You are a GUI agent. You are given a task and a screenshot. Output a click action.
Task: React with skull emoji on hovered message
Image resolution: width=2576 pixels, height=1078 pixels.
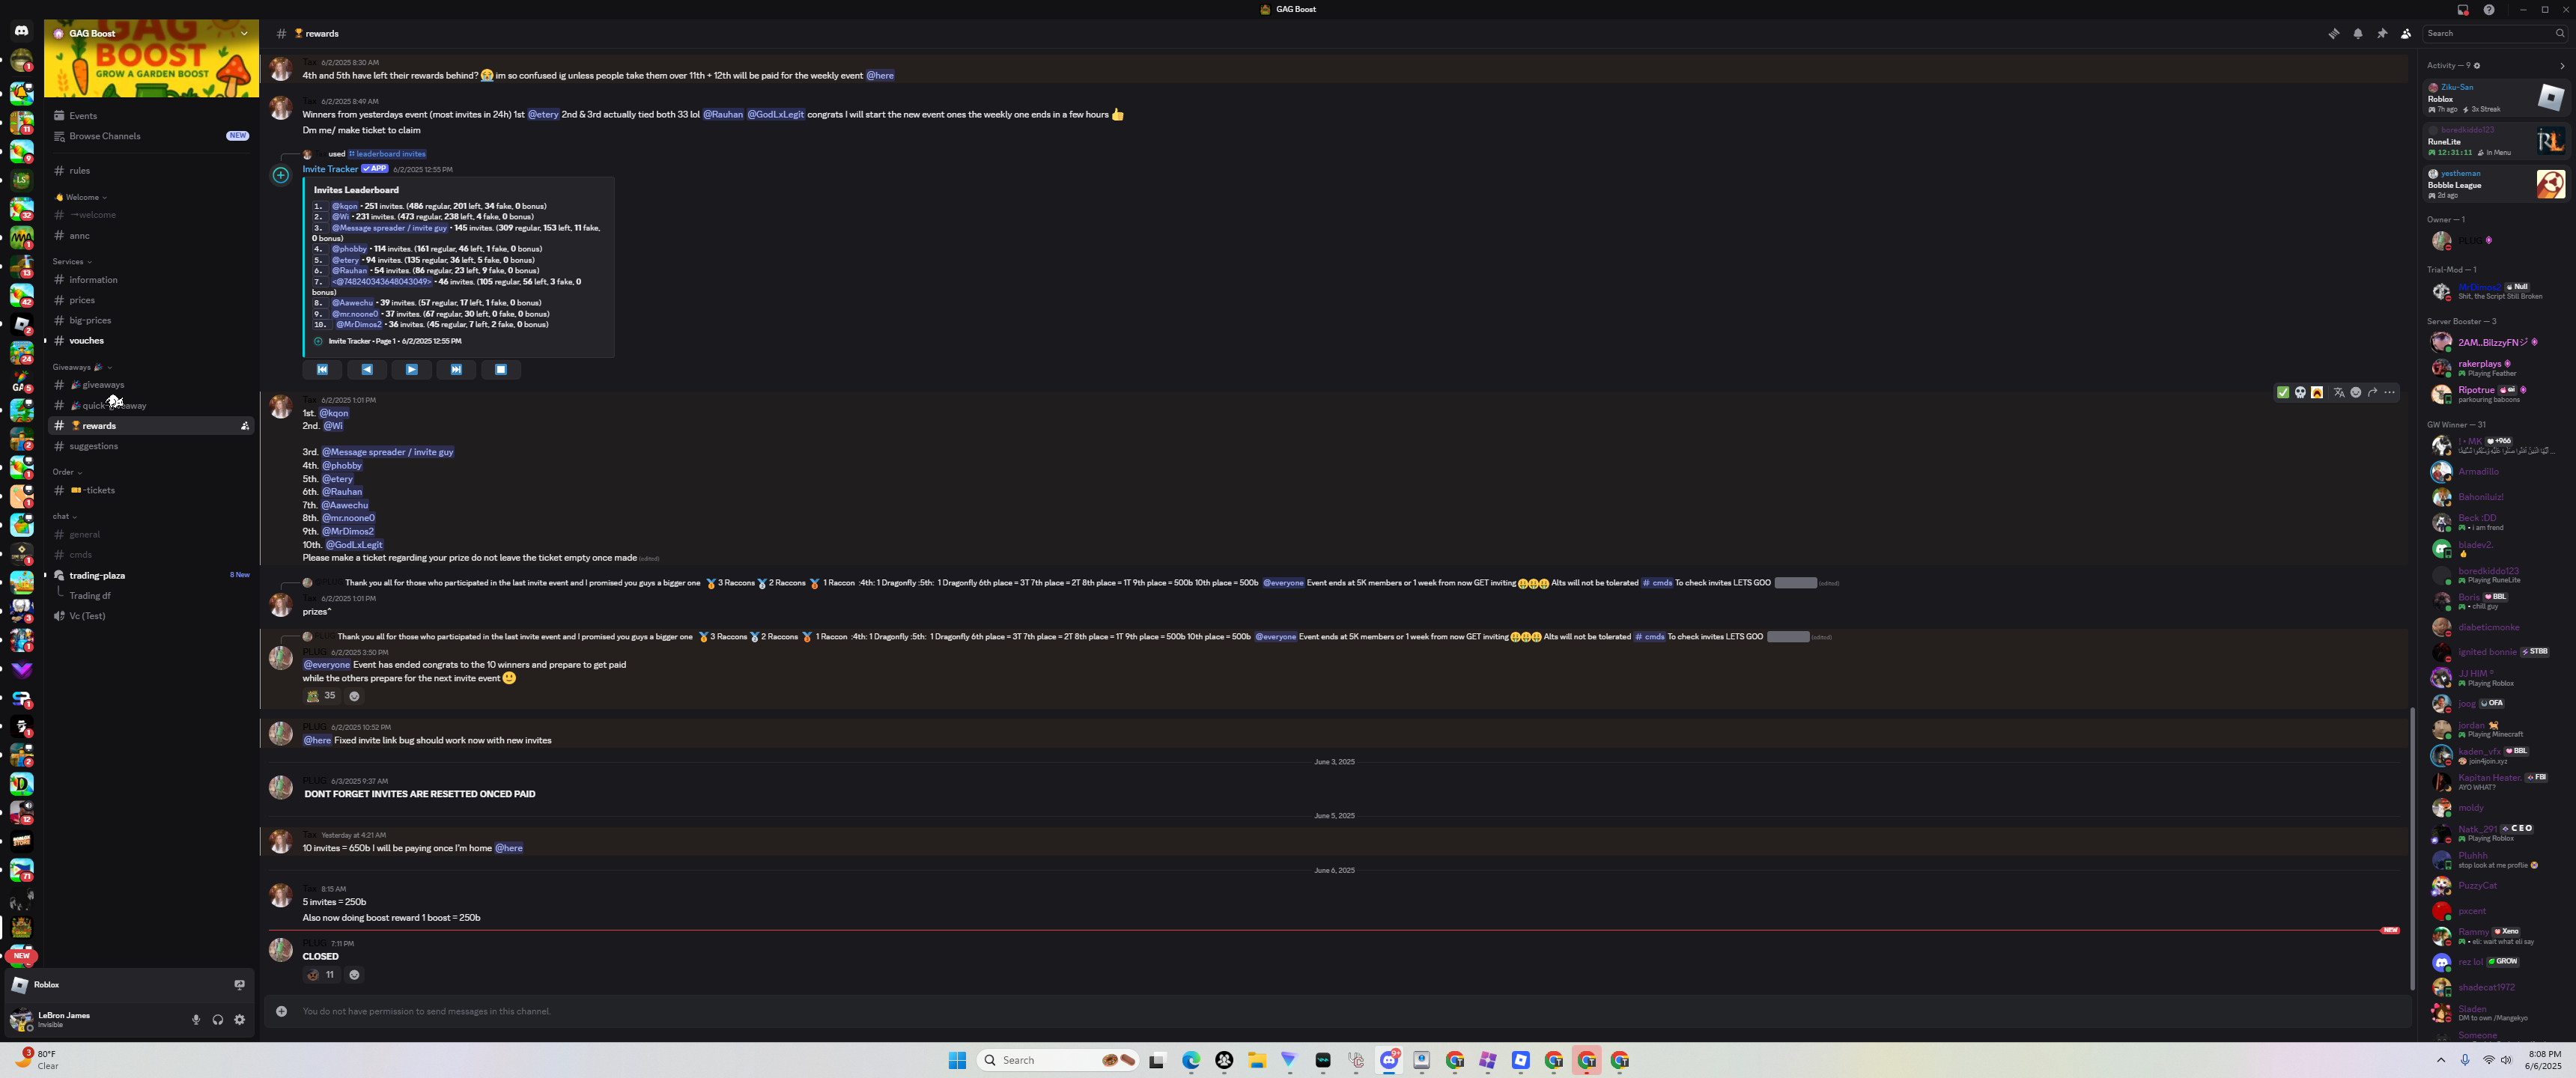coord(2300,393)
